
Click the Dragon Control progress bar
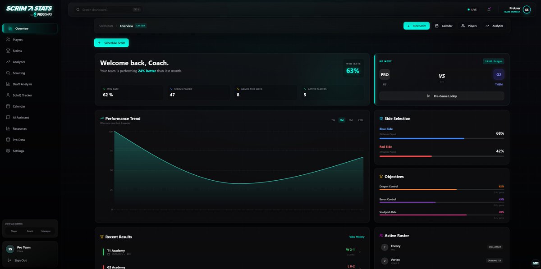point(442,189)
